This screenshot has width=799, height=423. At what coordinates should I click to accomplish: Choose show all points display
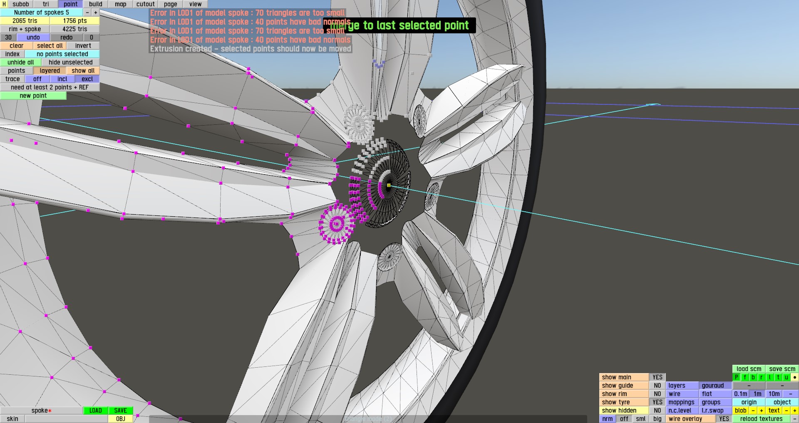click(x=83, y=71)
